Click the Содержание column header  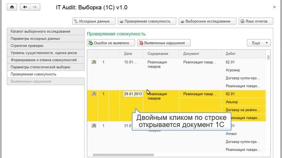pos(161,54)
